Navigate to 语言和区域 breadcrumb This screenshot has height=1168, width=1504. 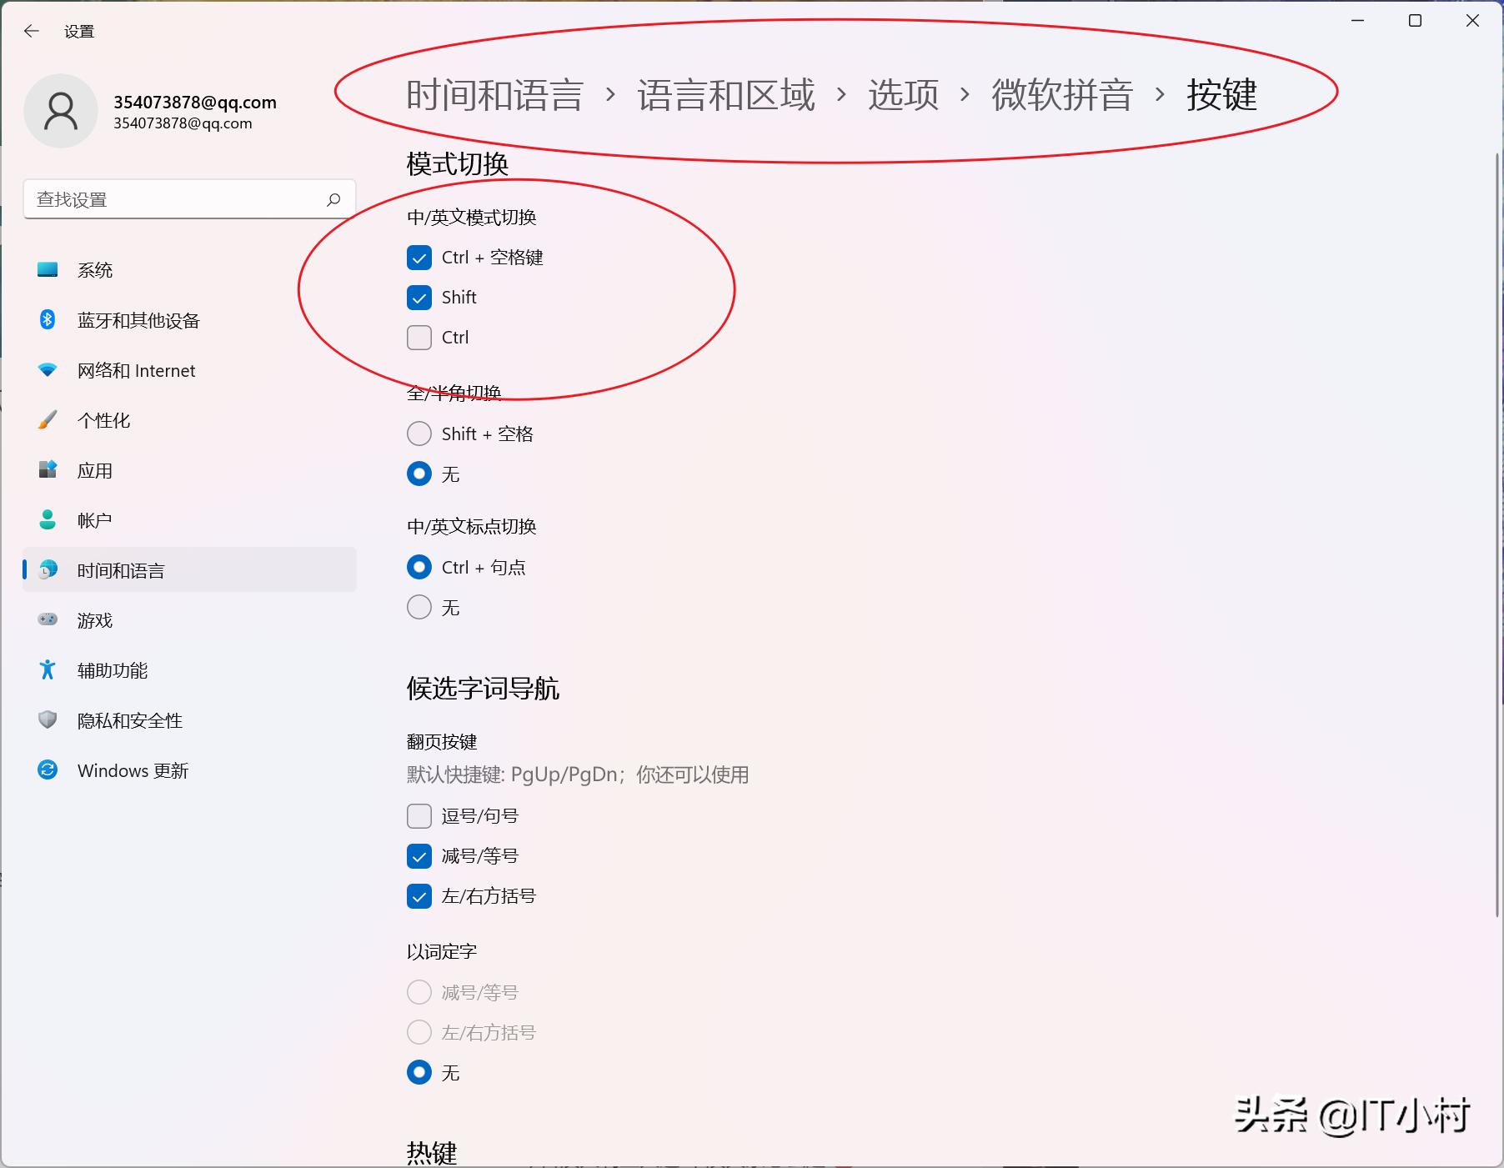(726, 94)
